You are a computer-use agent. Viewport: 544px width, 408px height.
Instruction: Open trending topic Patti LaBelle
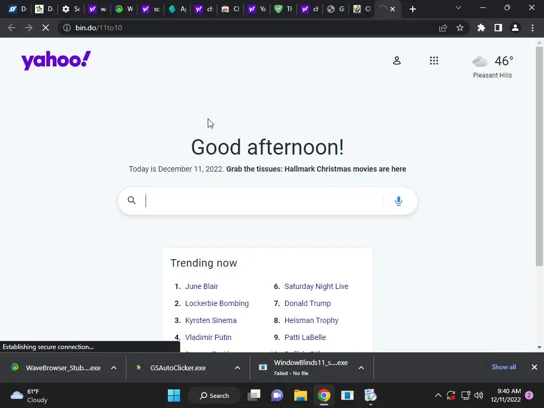tap(305, 337)
